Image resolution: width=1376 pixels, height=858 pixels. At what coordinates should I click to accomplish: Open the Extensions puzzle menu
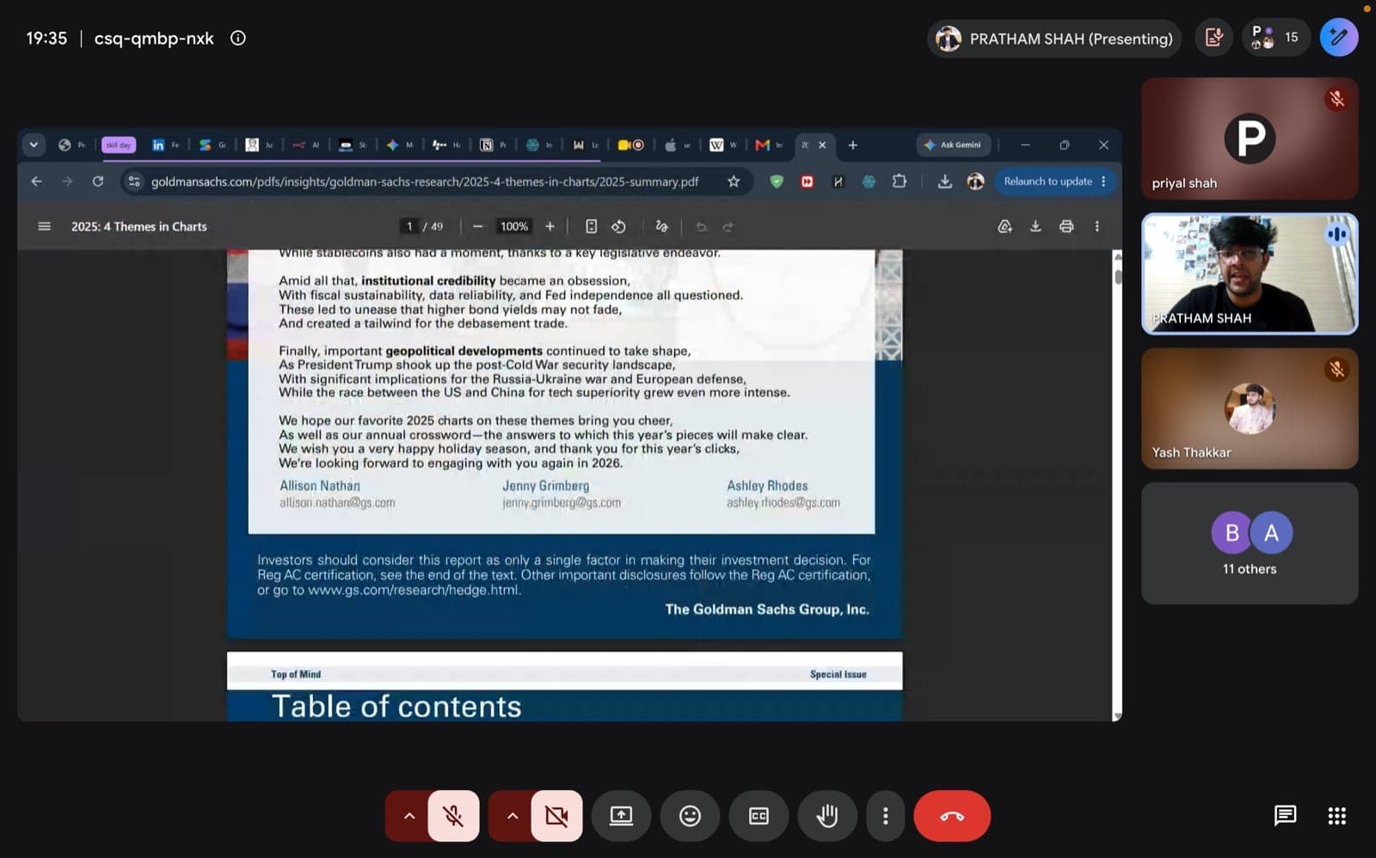(x=900, y=181)
